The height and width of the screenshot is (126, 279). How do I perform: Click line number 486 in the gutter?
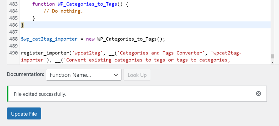[14, 25]
